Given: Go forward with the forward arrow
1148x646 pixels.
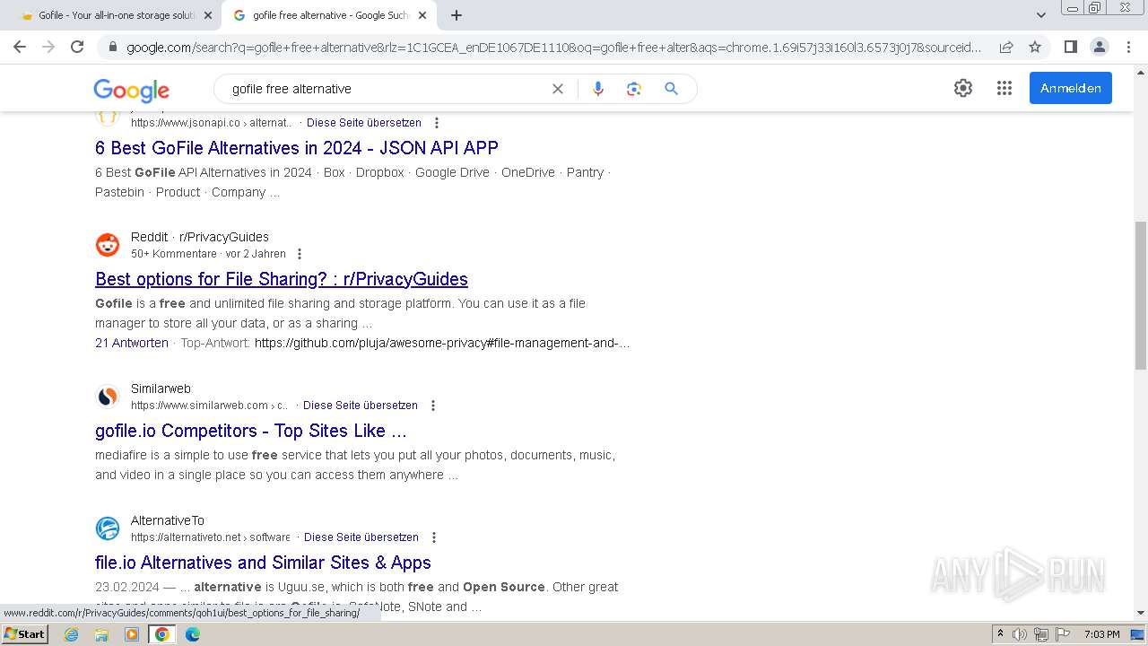Looking at the screenshot, I should (x=48, y=47).
